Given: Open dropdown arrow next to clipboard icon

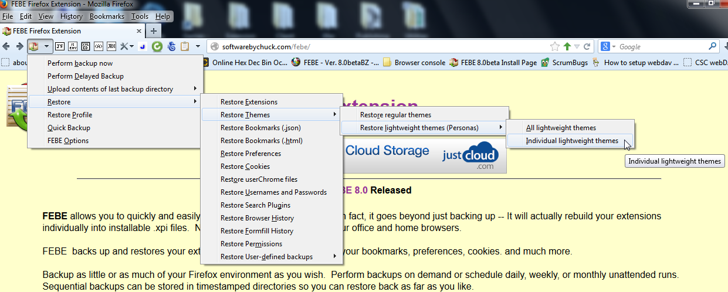Looking at the screenshot, I should pyautogui.click(x=198, y=46).
